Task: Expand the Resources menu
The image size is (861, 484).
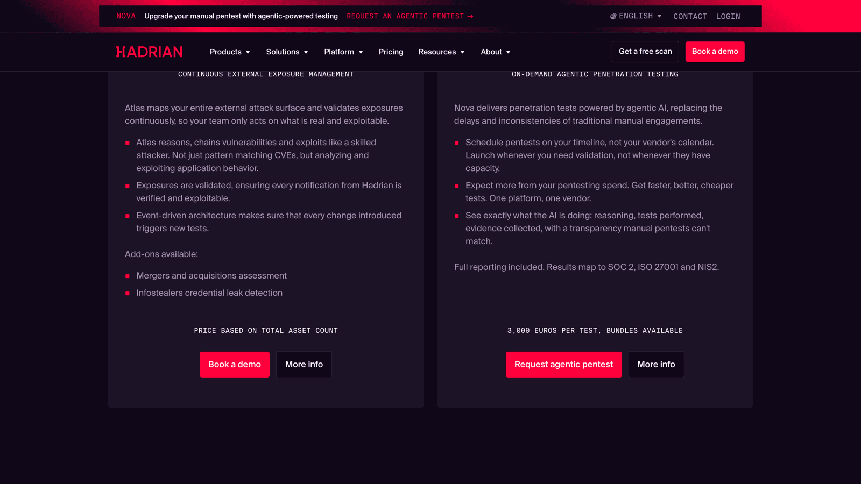Action: tap(441, 52)
